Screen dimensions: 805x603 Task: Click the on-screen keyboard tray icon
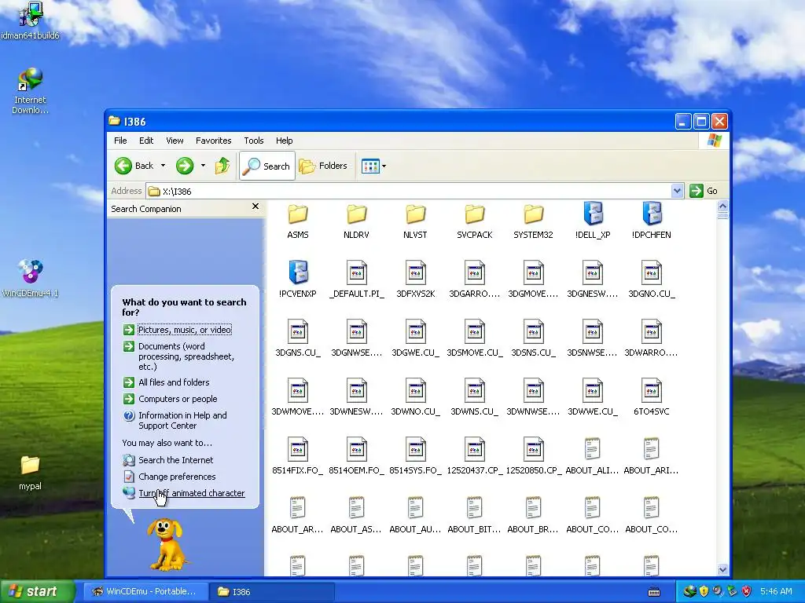pyautogui.click(x=654, y=592)
